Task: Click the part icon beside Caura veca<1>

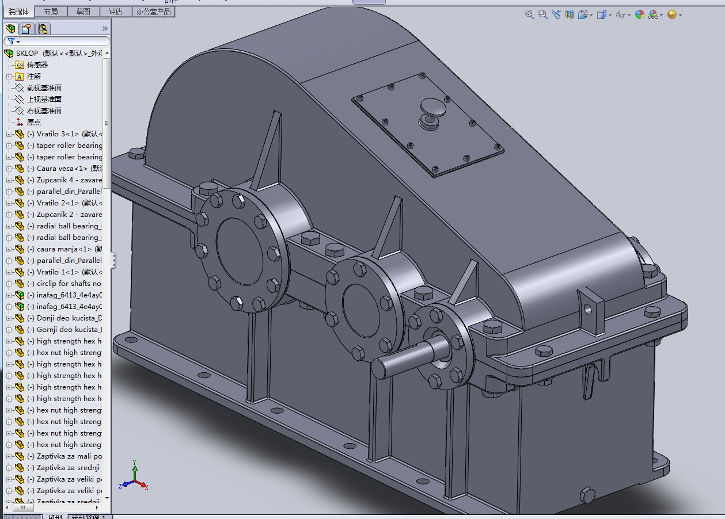Action: [x=20, y=168]
